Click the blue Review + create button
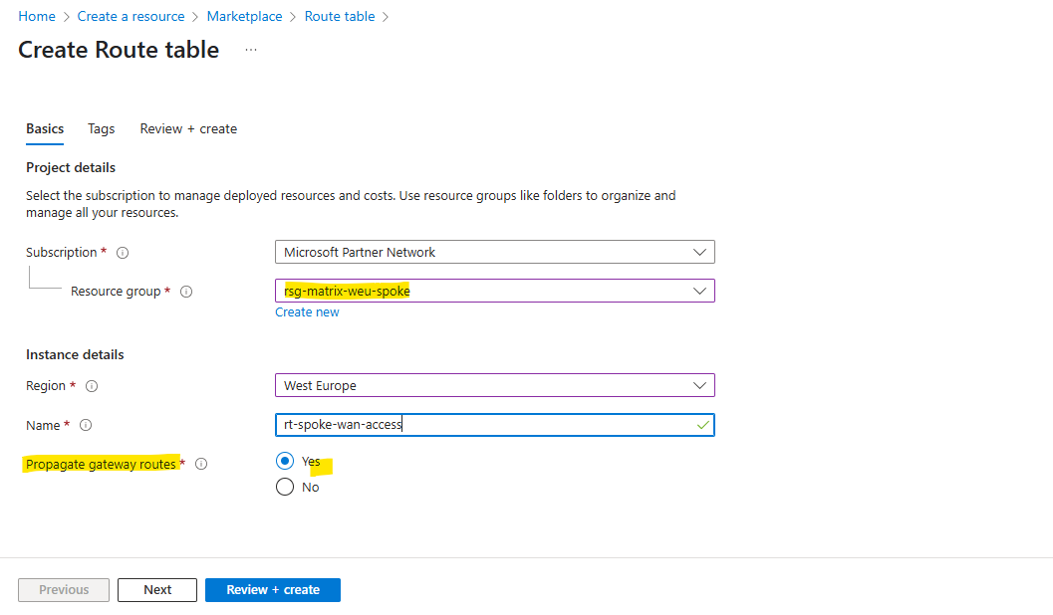 point(273,590)
